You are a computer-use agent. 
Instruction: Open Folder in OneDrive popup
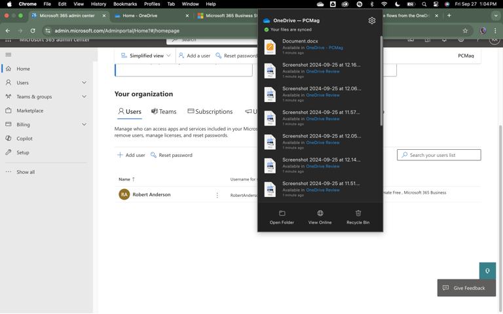pos(282,218)
